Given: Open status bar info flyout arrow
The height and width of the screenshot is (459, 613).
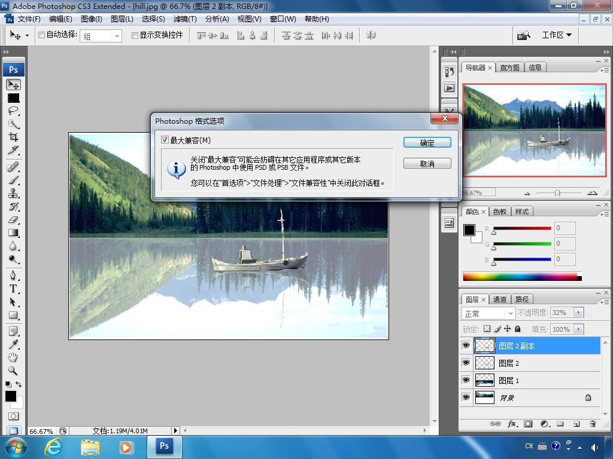Looking at the screenshot, I should pos(175,430).
